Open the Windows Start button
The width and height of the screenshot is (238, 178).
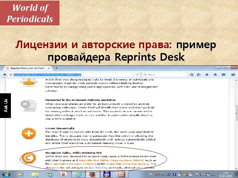(6, 174)
